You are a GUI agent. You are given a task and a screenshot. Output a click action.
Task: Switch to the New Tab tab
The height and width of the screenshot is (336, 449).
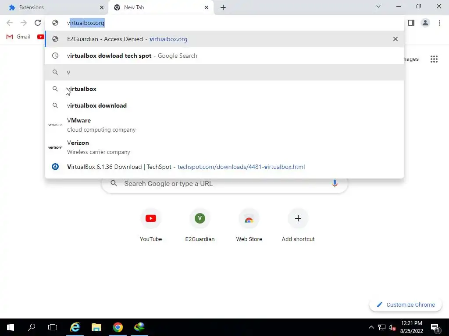[161, 7]
